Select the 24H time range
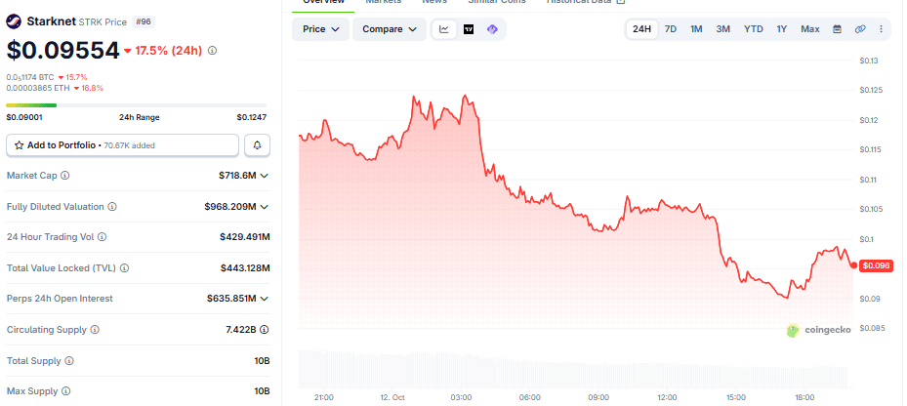This screenshot has width=907, height=406. (641, 29)
